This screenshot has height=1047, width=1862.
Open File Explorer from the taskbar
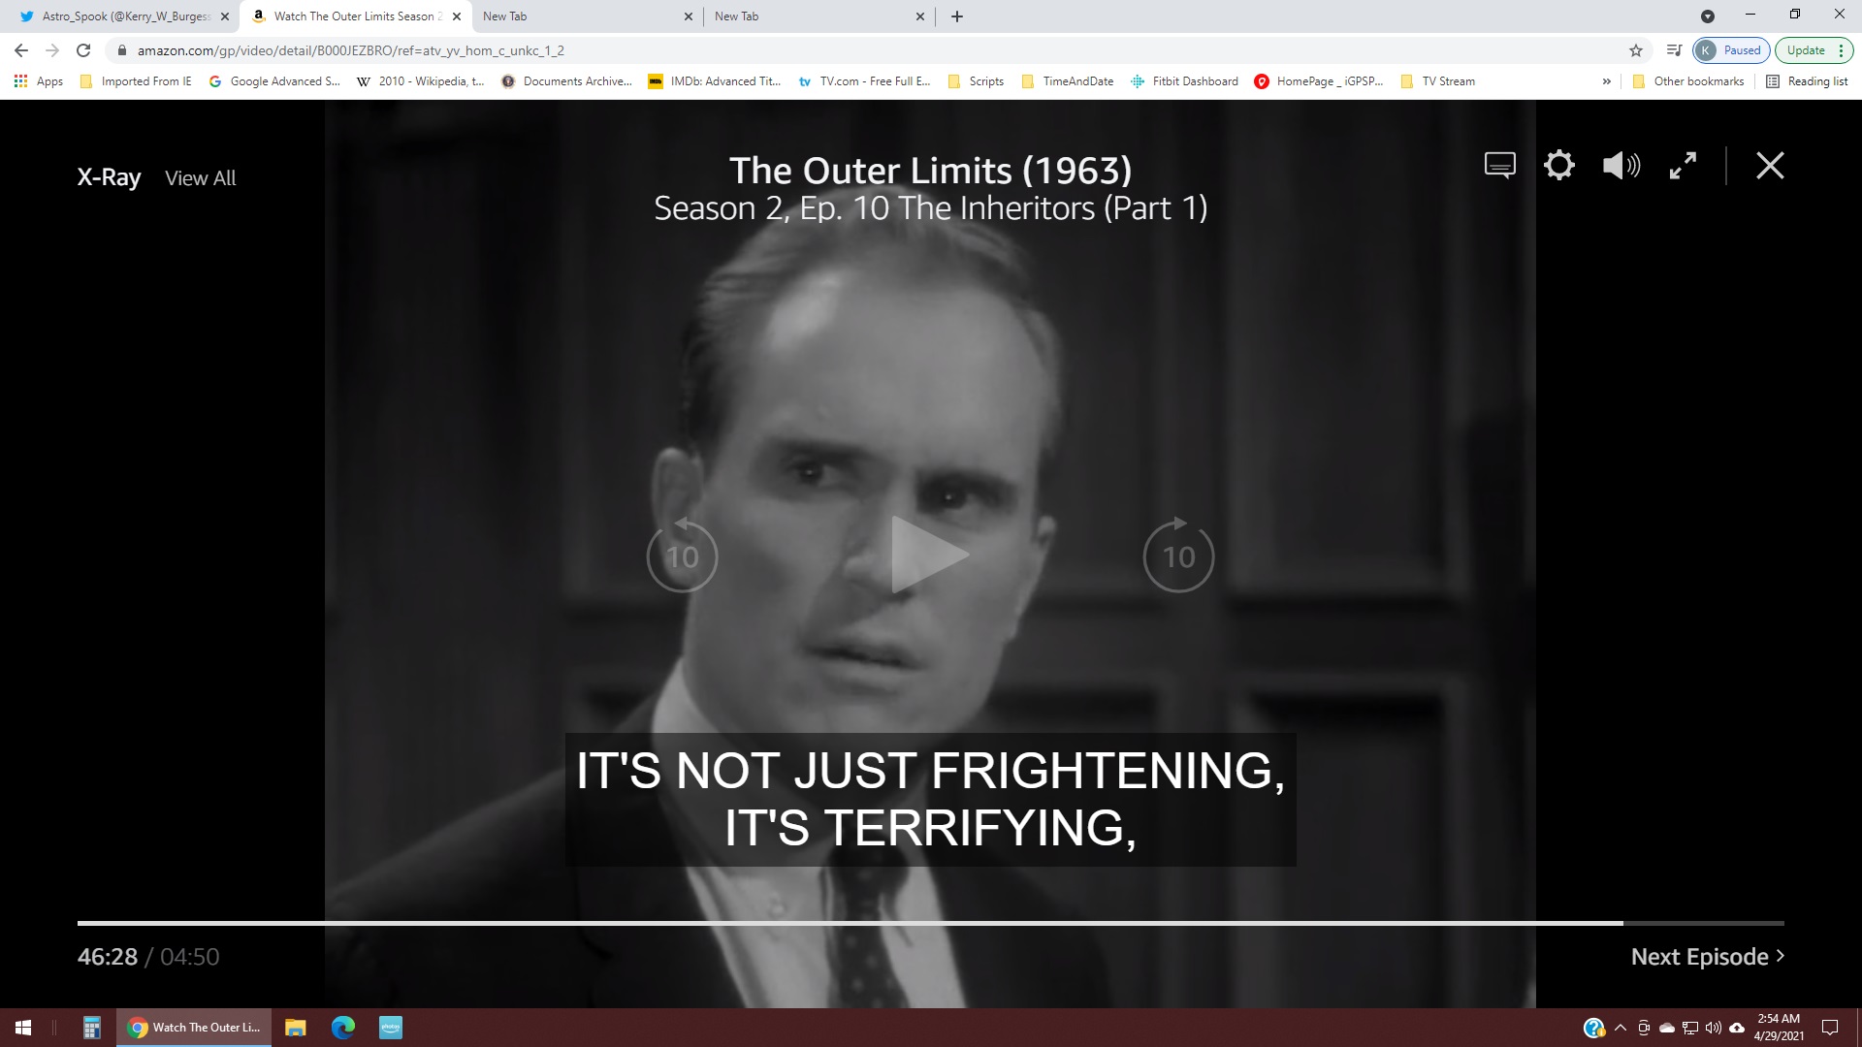(296, 1028)
